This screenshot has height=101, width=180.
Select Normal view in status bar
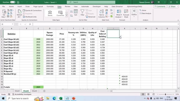[x=143, y=94]
